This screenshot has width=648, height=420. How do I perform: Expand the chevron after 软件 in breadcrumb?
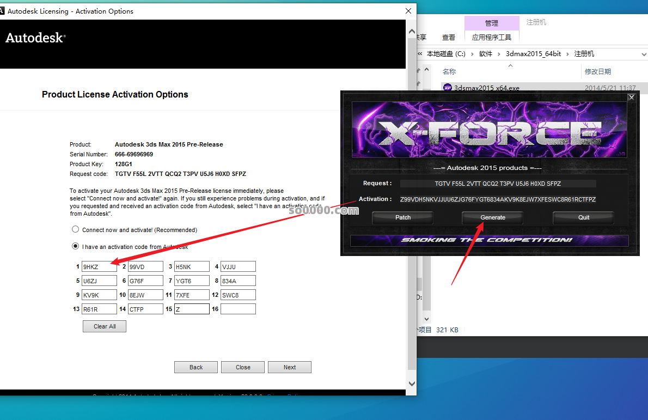(499, 54)
